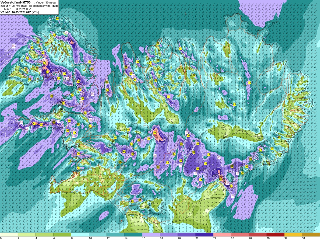Click the 'IT: Mið. 10. 03. 2021 00Z' line
Image resolution: width=320 pixels, height=240 pixels.
coord(16,9)
